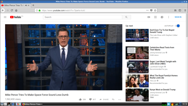Click the taskbar volume speaker icon
The width and height of the screenshot is (188, 106).
pyautogui.click(x=169, y=104)
